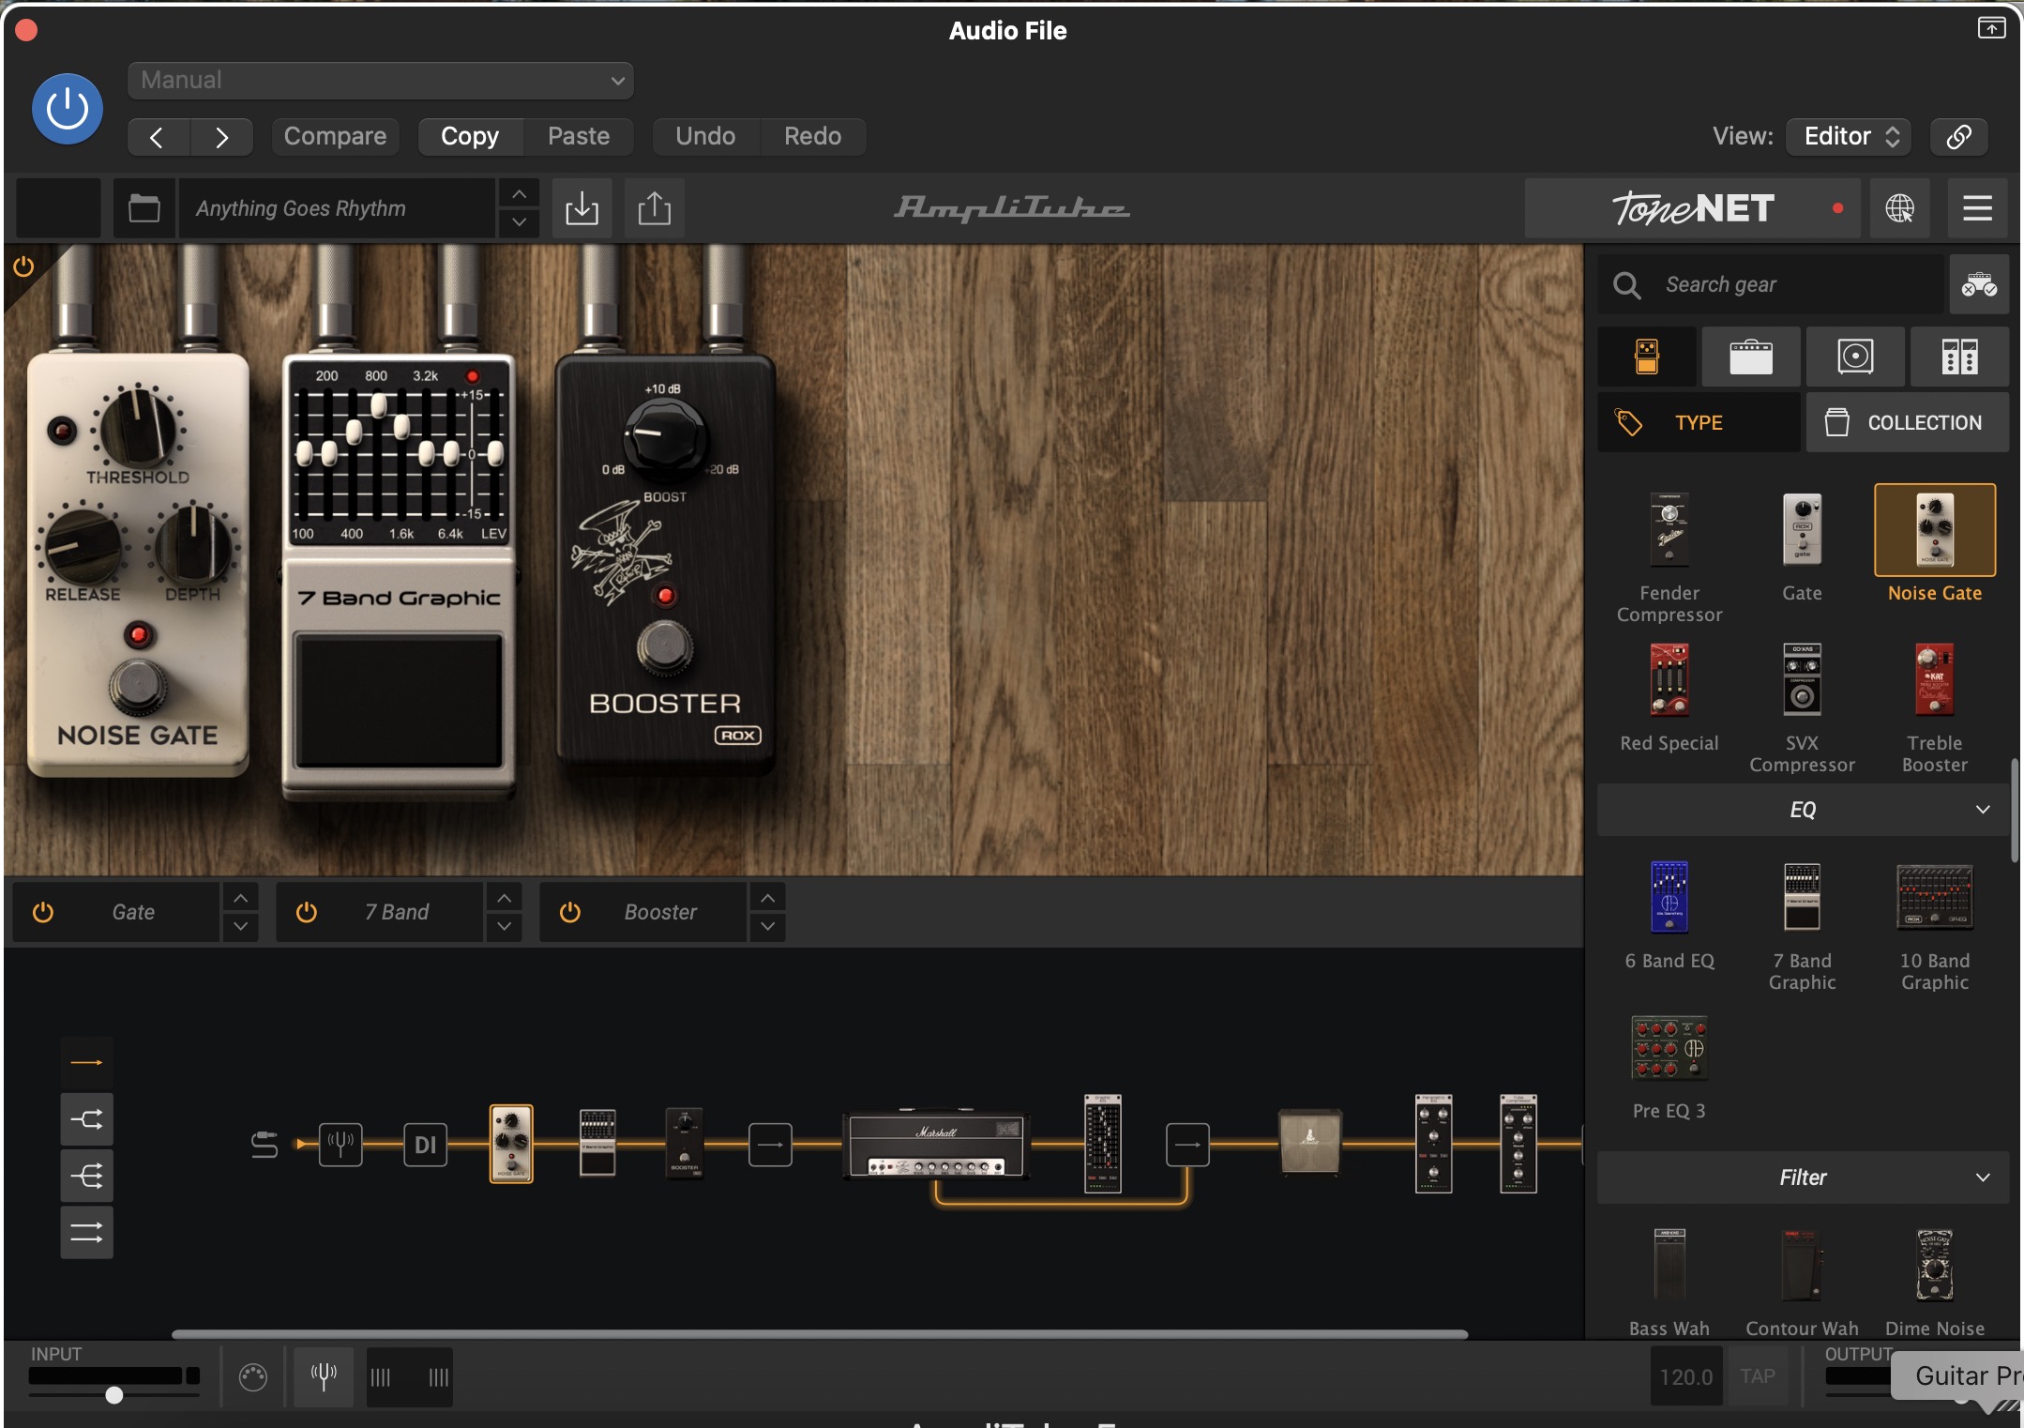The width and height of the screenshot is (2024, 1428).
Task: Switch to TYPE filter tab
Action: coord(1699,423)
